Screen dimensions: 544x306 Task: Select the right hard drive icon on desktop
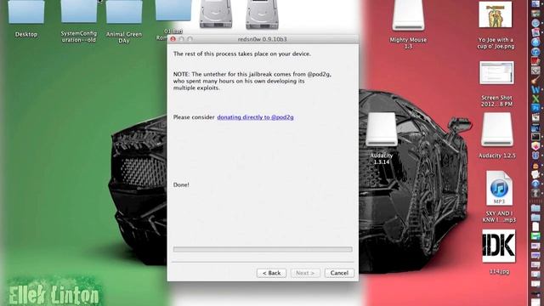point(262,14)
